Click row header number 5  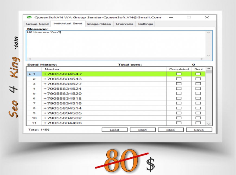point(34,93)
